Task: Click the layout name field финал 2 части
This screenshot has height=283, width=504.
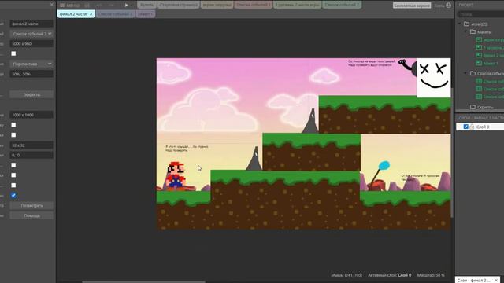Action: coord(31,24)
